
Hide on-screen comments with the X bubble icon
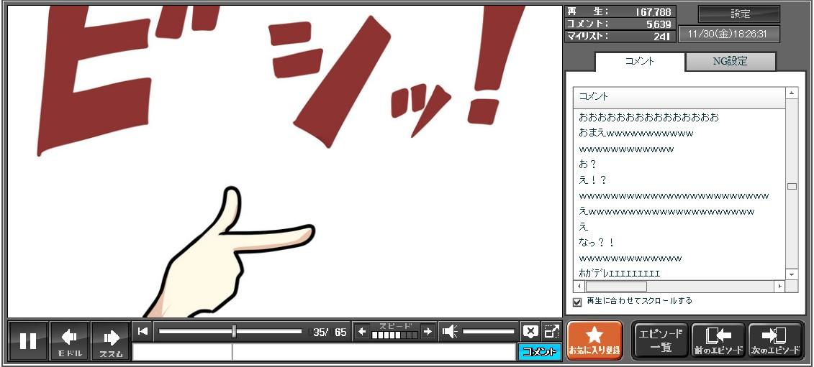530,331
